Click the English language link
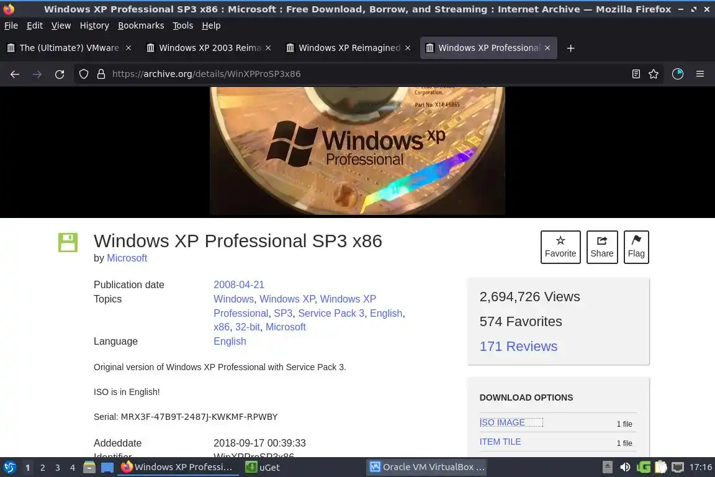Image resolution: width=715 pixels, height=477 pixels. [x=230, y=342]
